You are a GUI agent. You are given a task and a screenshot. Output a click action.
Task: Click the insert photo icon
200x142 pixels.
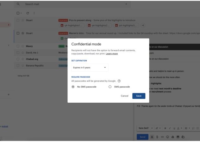click(178, 137)
